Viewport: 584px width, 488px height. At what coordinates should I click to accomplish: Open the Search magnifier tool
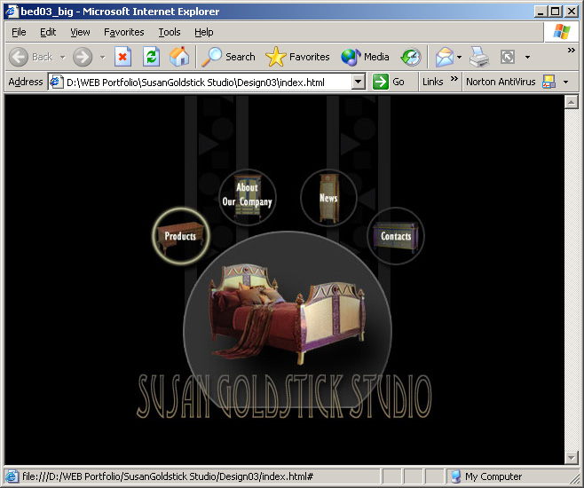(x=211, y=57)
